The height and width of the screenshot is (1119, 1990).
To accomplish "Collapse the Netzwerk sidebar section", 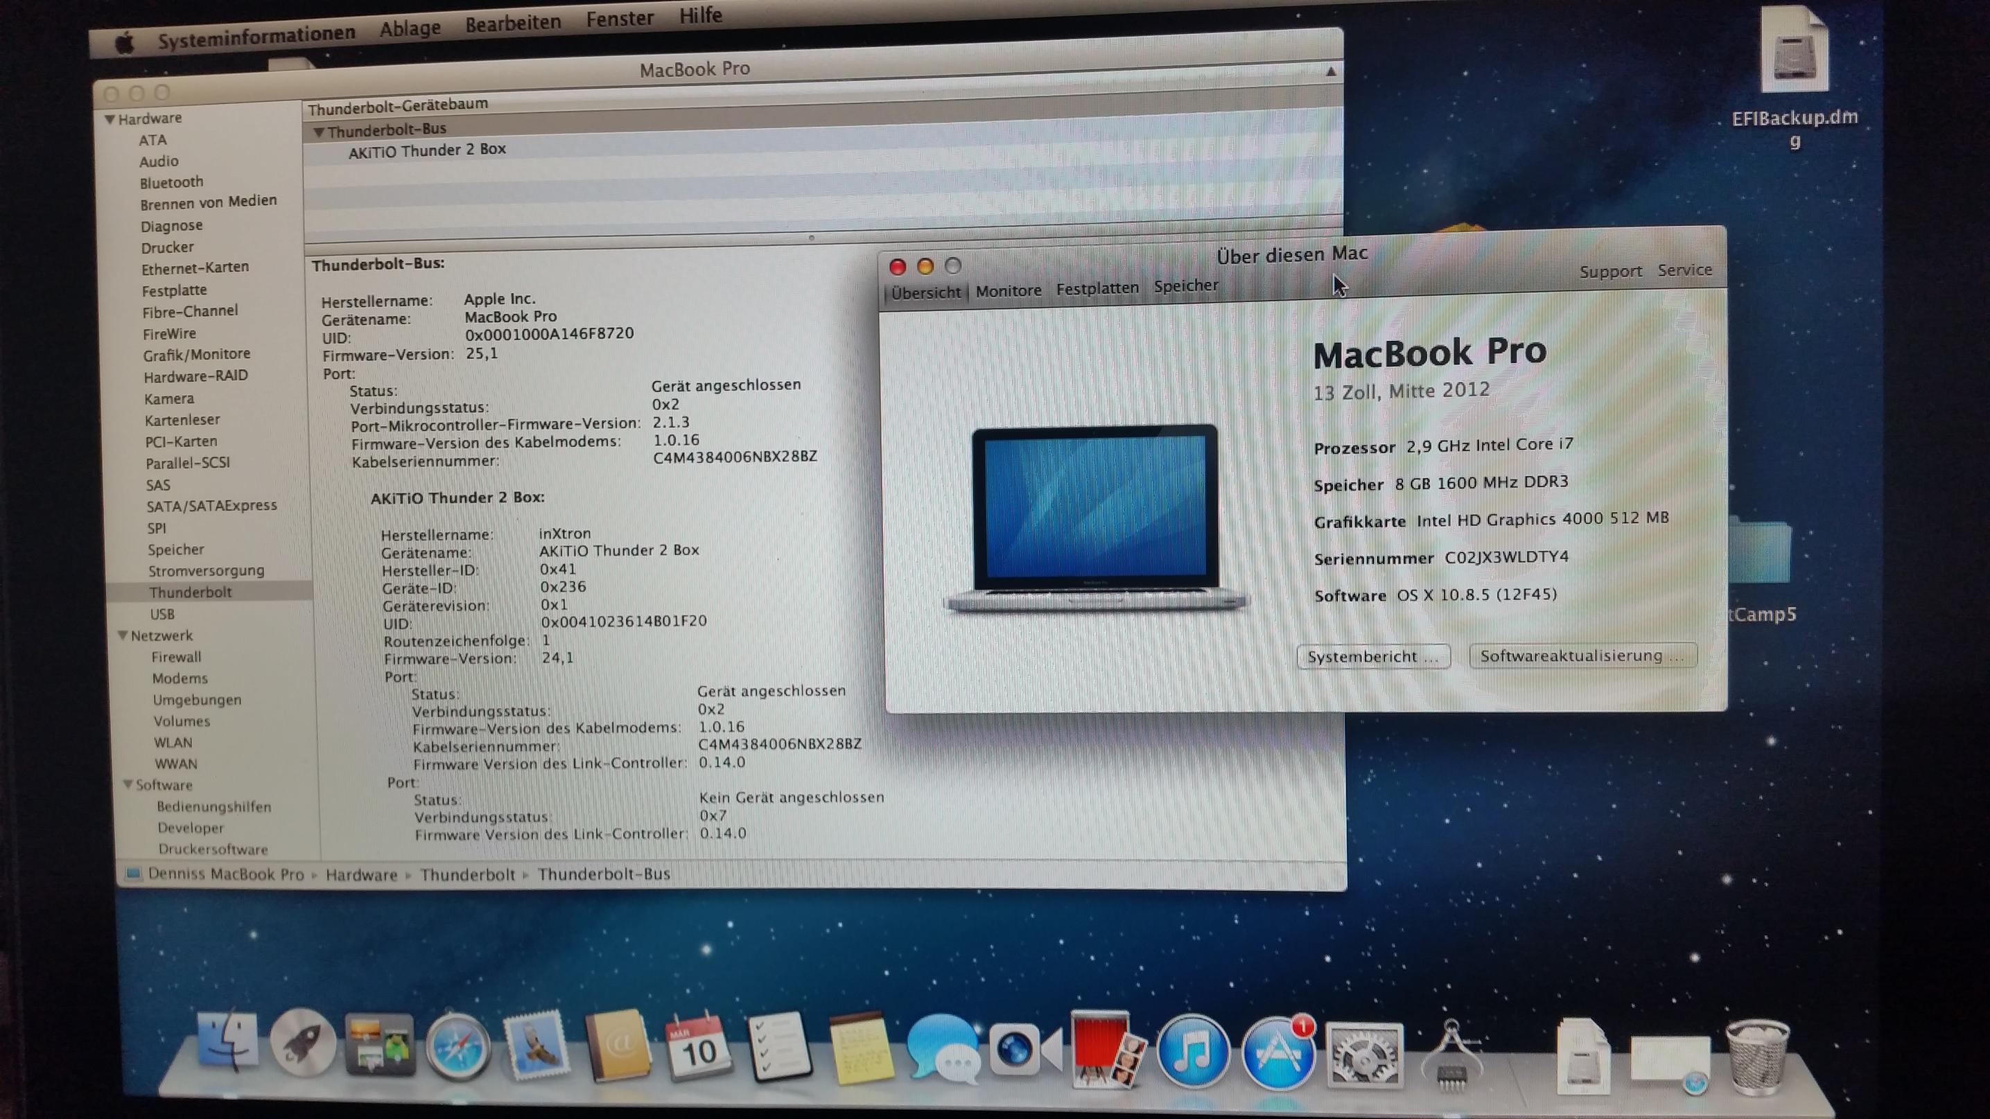I will [123, 635].
